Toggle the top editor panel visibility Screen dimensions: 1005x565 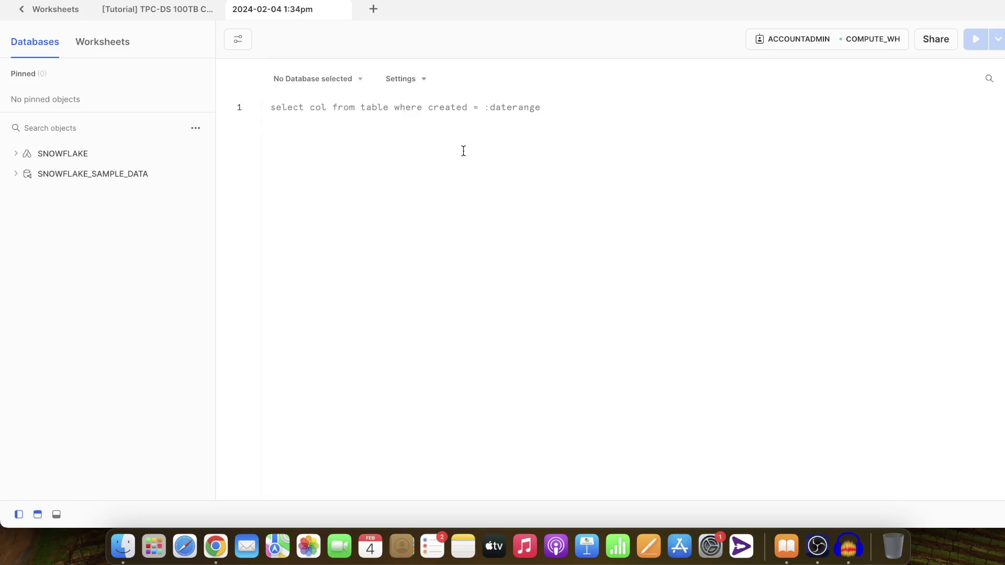pyautogui.click(x=38, y=514)
